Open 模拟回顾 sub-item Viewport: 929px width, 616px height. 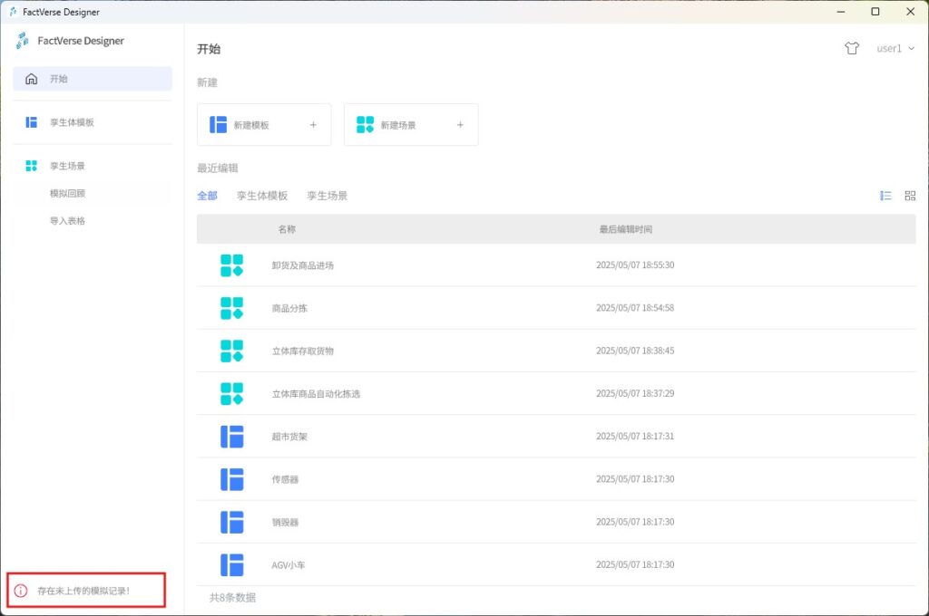coord(68,193)
